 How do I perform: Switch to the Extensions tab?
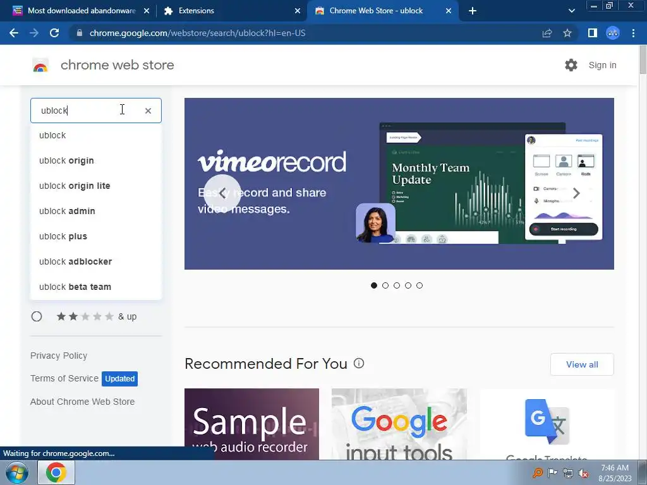233,11
